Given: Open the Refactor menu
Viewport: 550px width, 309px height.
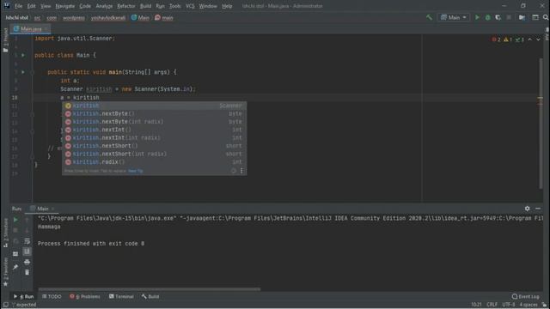Looking at the screenshot, I should coord(126,6).
